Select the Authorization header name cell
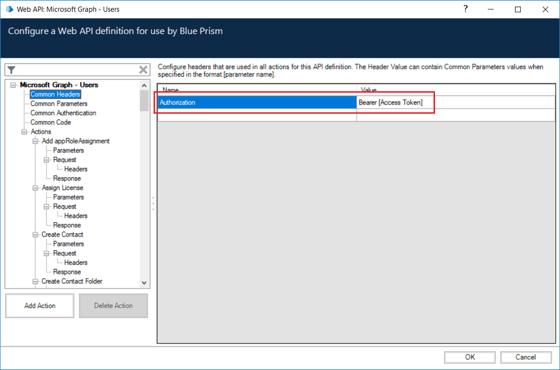 (257, 102)
